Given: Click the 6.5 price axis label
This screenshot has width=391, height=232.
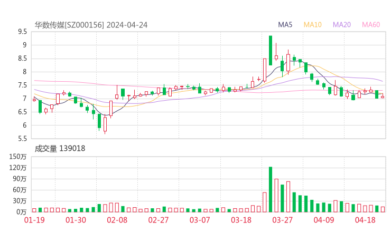Looking at the screenshot, I should [x=22, y=112].
